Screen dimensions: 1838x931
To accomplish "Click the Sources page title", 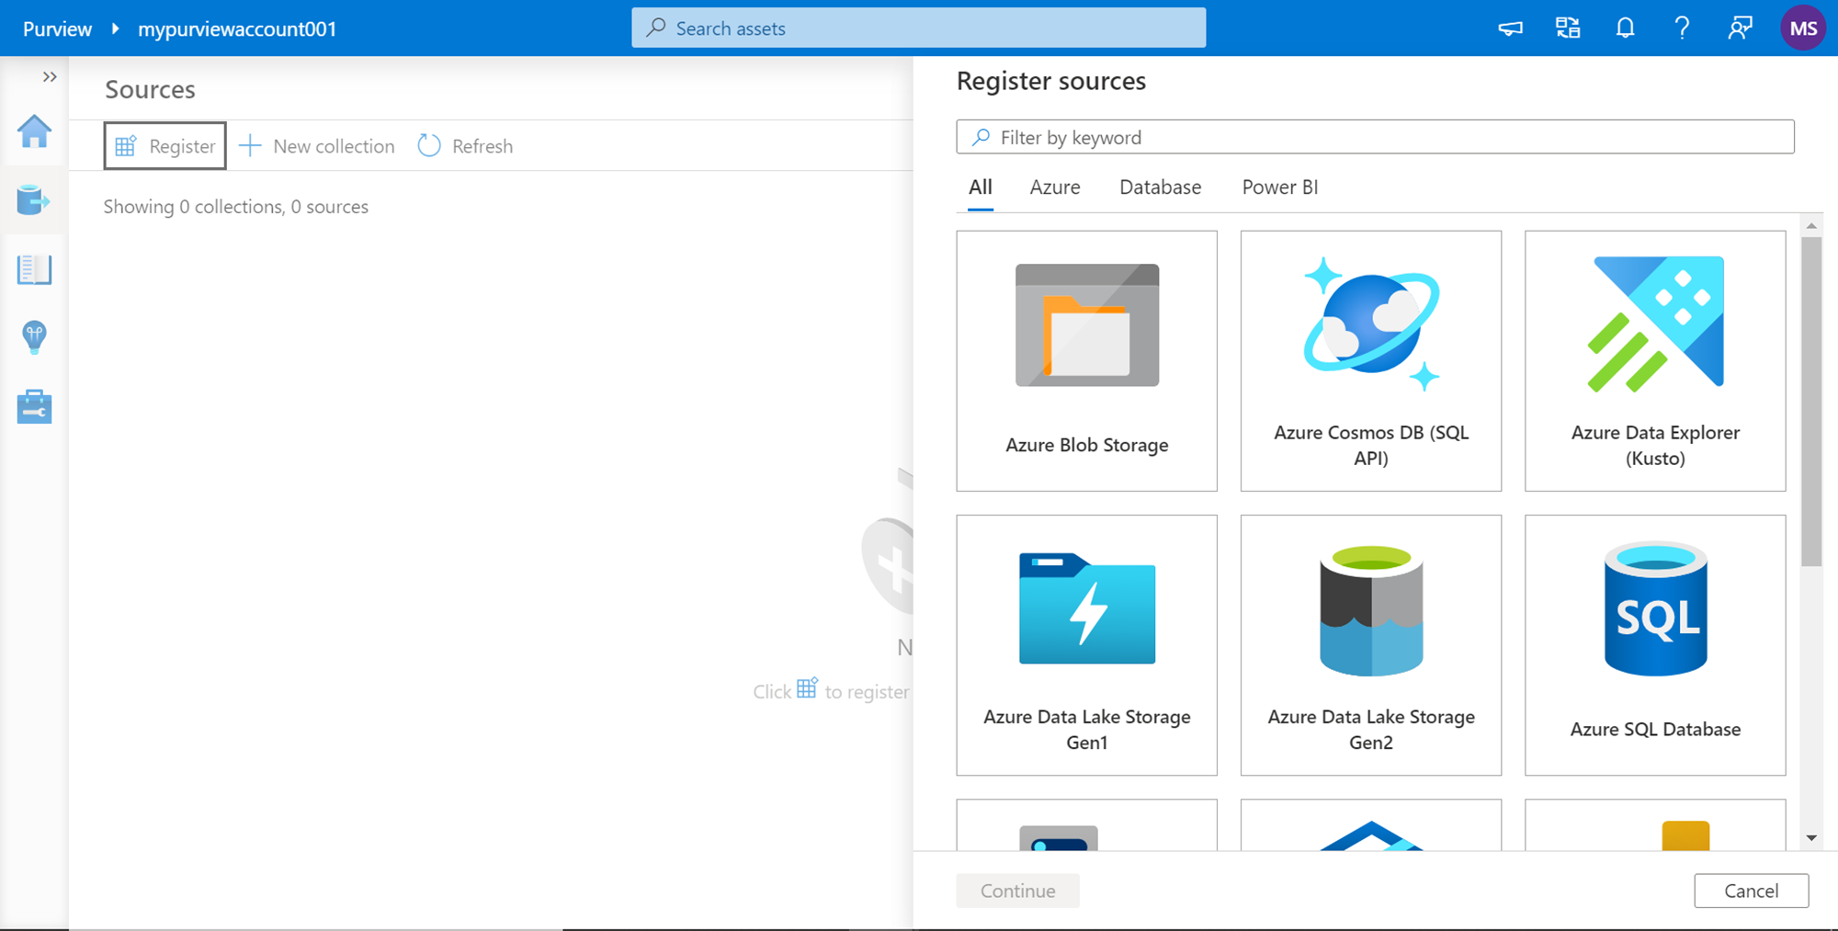I will point(150,89).
